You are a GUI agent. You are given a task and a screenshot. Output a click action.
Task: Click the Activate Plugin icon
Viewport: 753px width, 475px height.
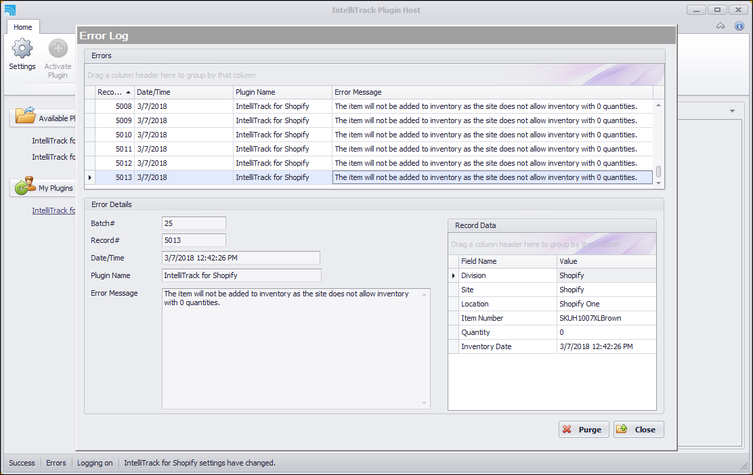(58, 49)
